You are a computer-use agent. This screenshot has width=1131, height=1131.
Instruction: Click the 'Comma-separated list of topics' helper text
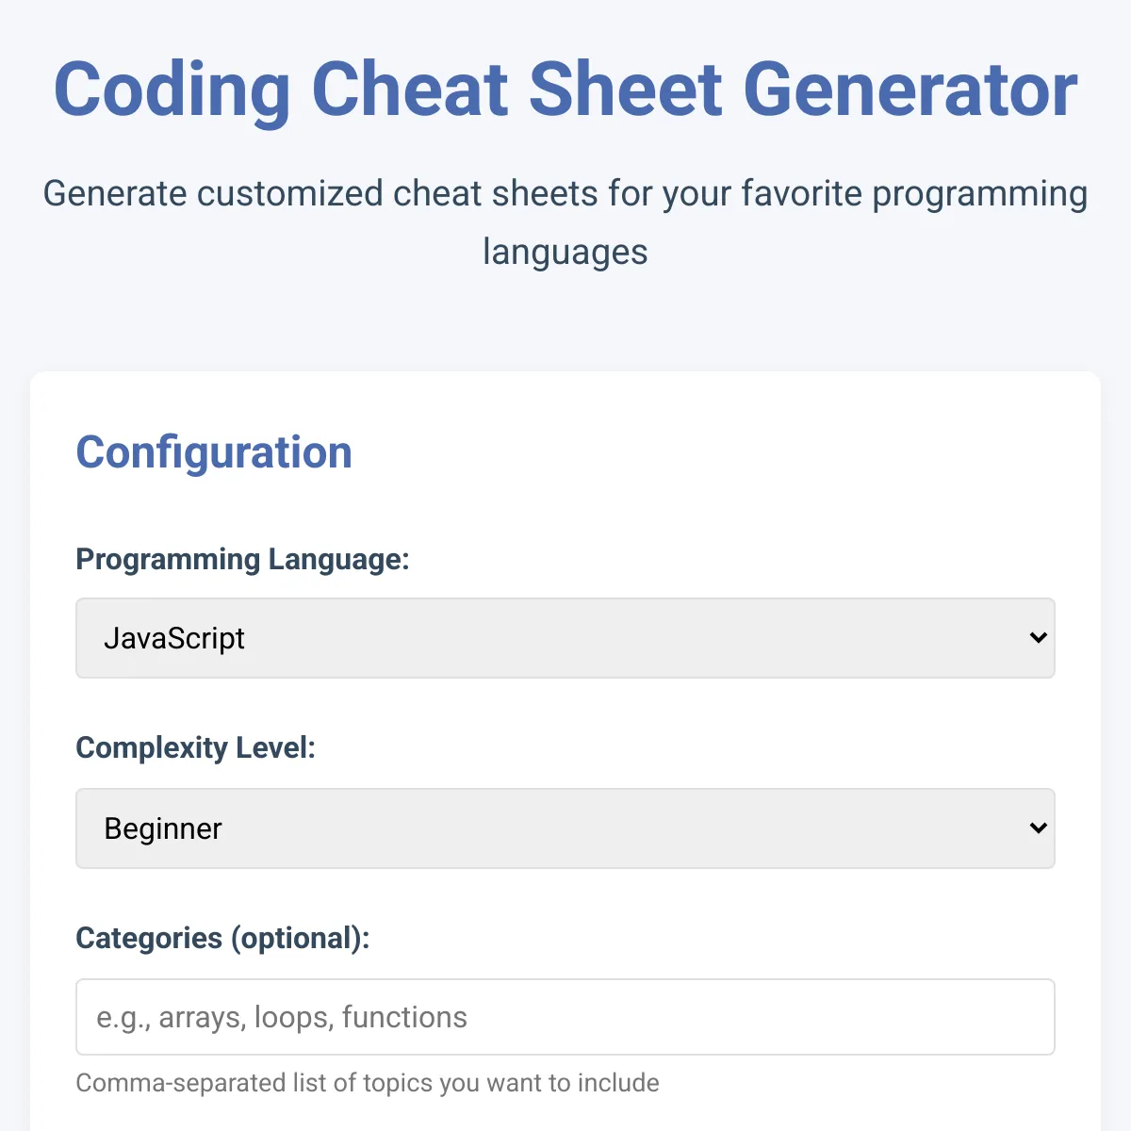pyautogui.click(x=368, y=1083)
